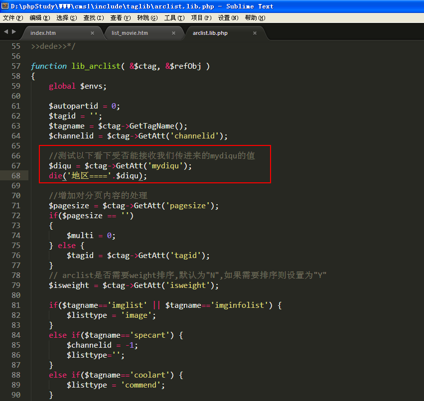This screenshot has width=424, height=401.
Task: Click &$refObj parameter on line 57
Action: click(183, 66)
